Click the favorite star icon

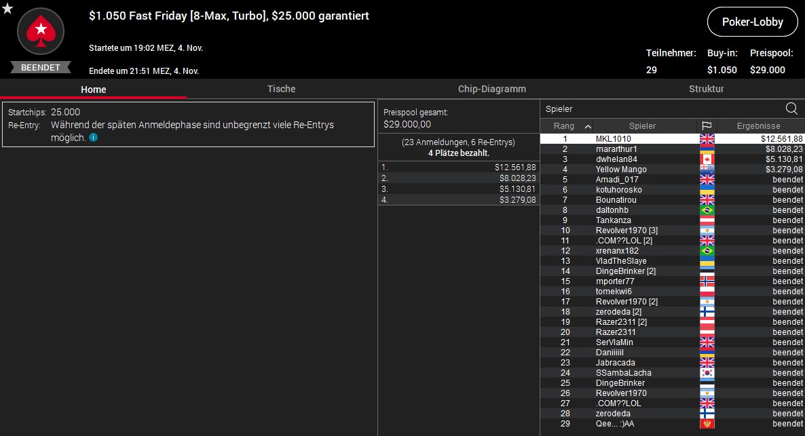pos(7,8)
